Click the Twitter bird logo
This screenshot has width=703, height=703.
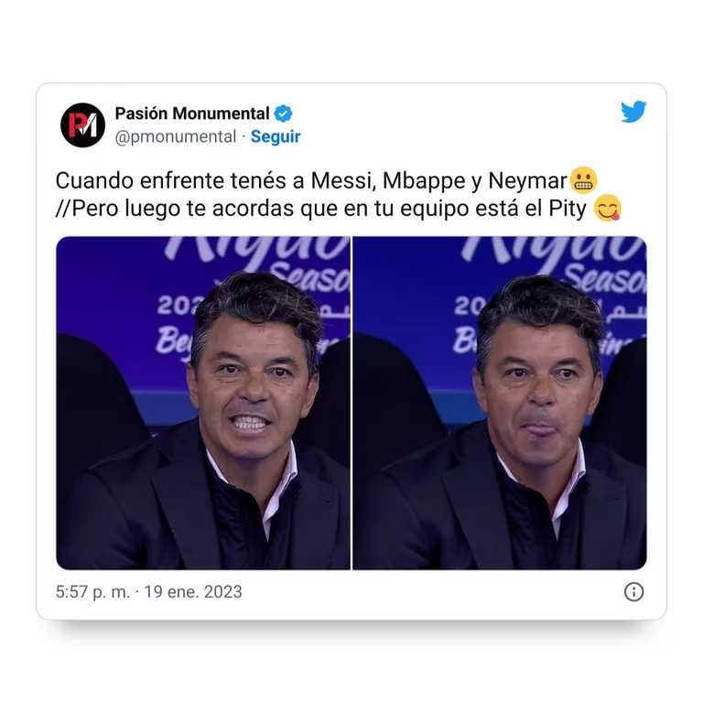633,112
